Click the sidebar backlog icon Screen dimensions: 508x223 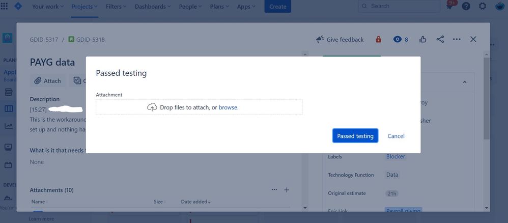click(9, 92)
